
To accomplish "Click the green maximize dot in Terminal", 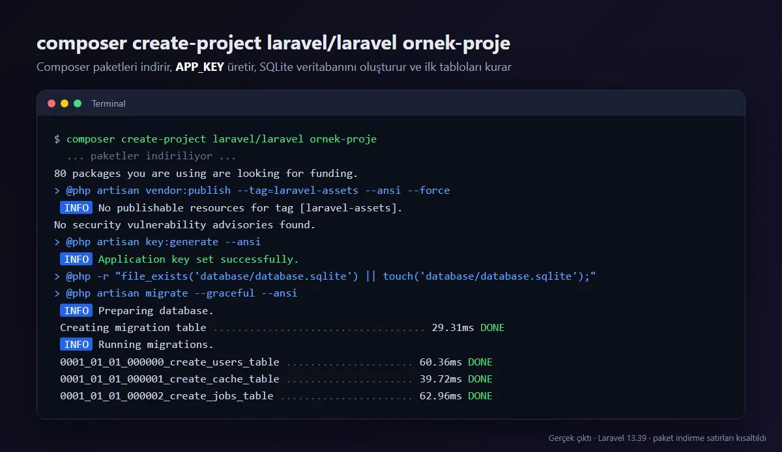I will [78, 103].
